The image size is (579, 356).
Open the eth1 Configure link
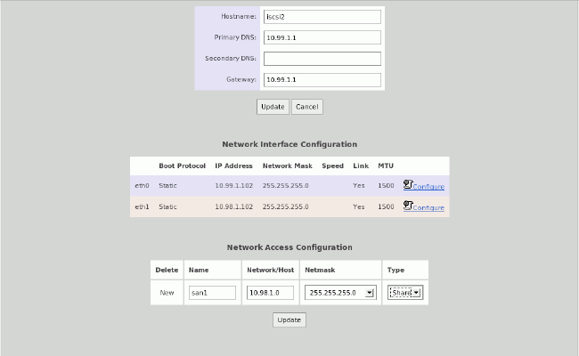[428, 207]
